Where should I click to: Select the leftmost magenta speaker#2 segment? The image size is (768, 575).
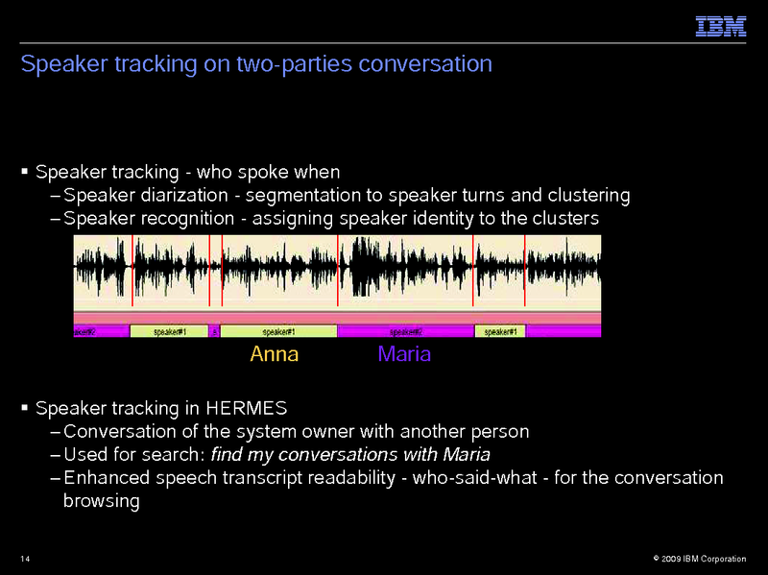[x=101, y=331]
